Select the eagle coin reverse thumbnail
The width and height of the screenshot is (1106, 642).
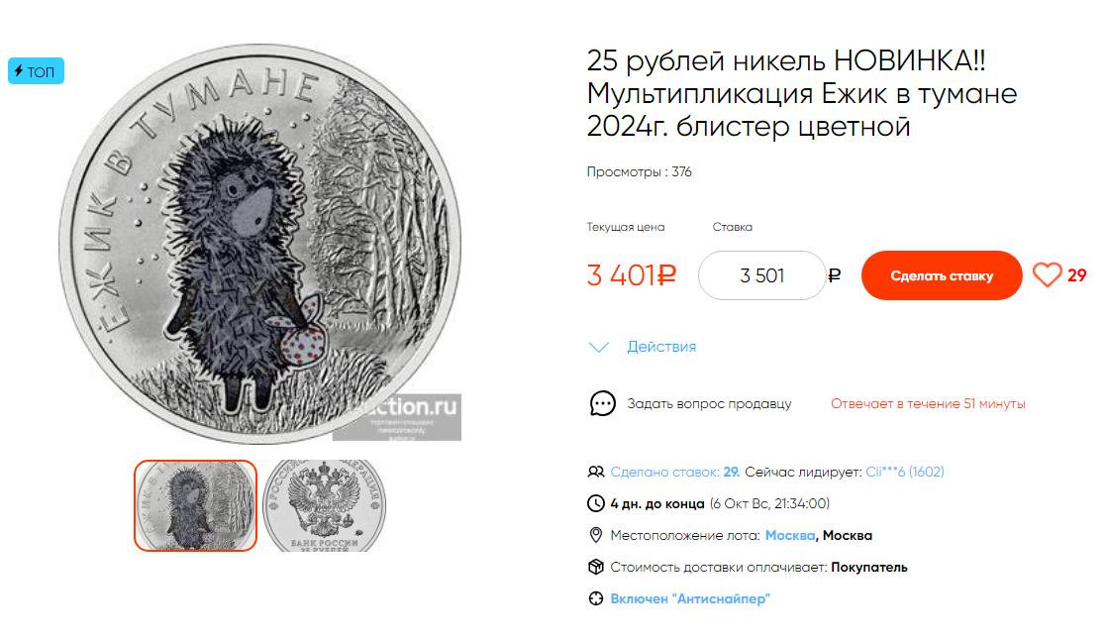tap(325, 506)
